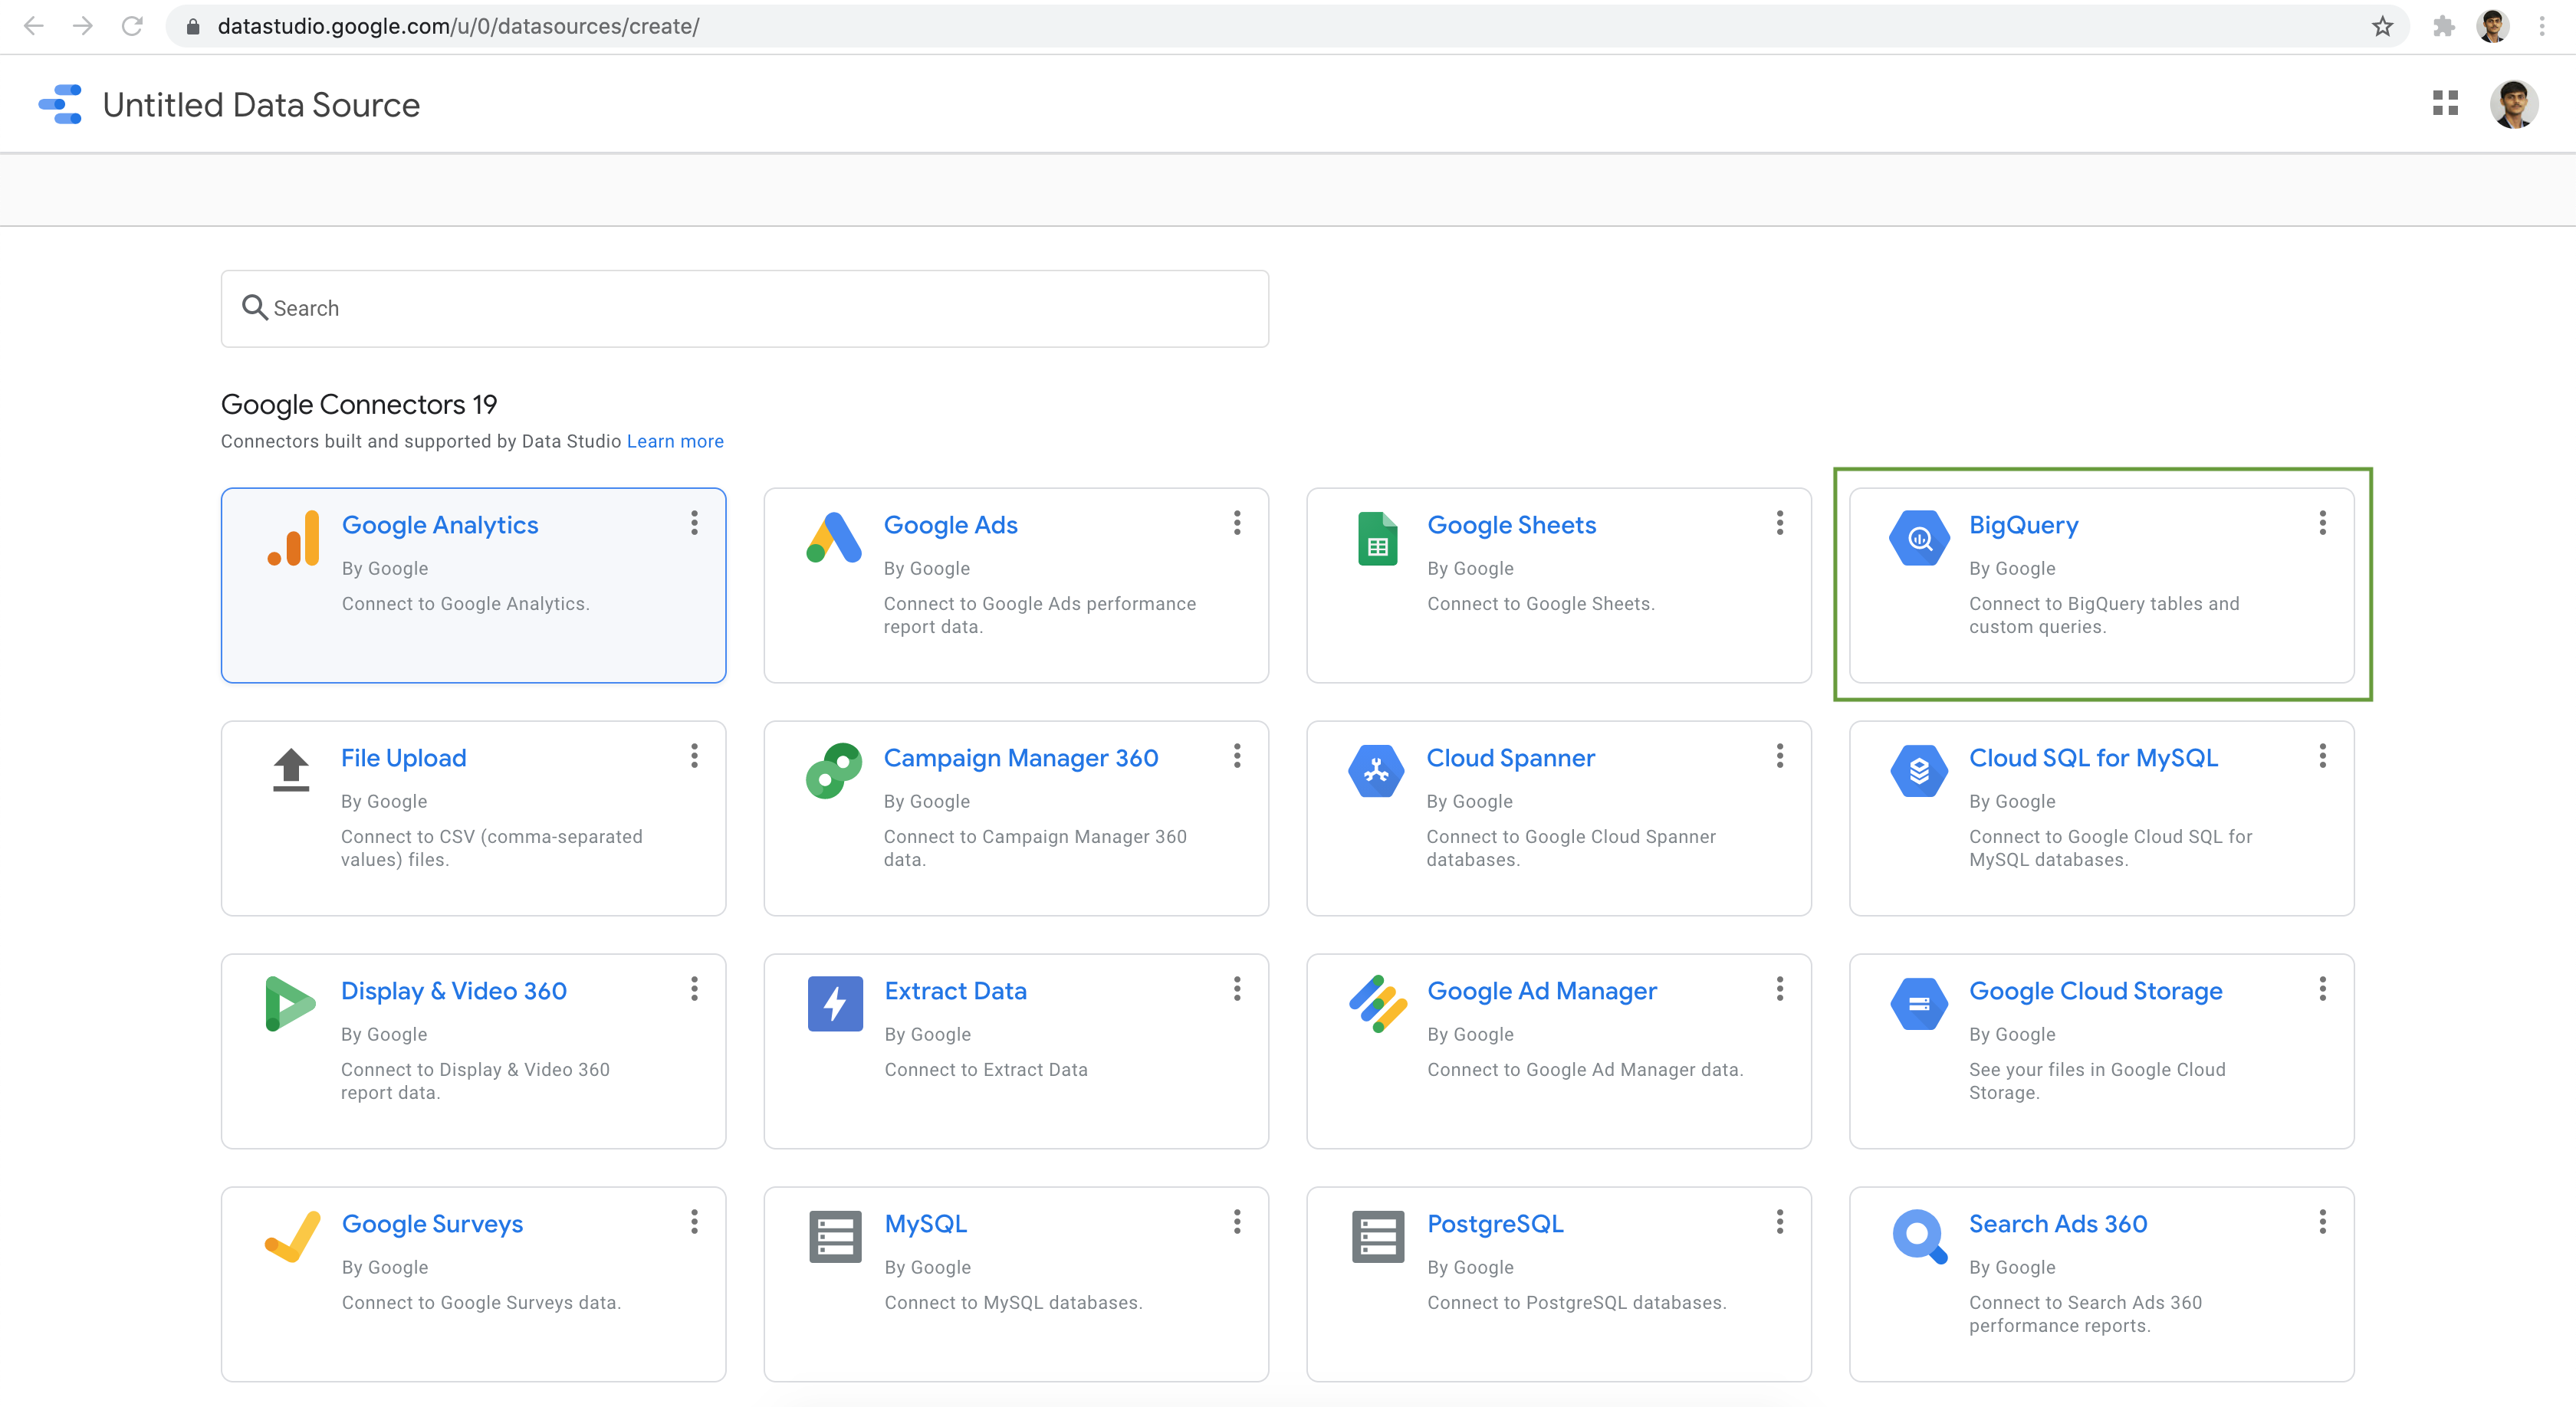Open more options for Search Ads 360
The height and width of the screenshot is (1407, 2576).
coord(2322,1221)
